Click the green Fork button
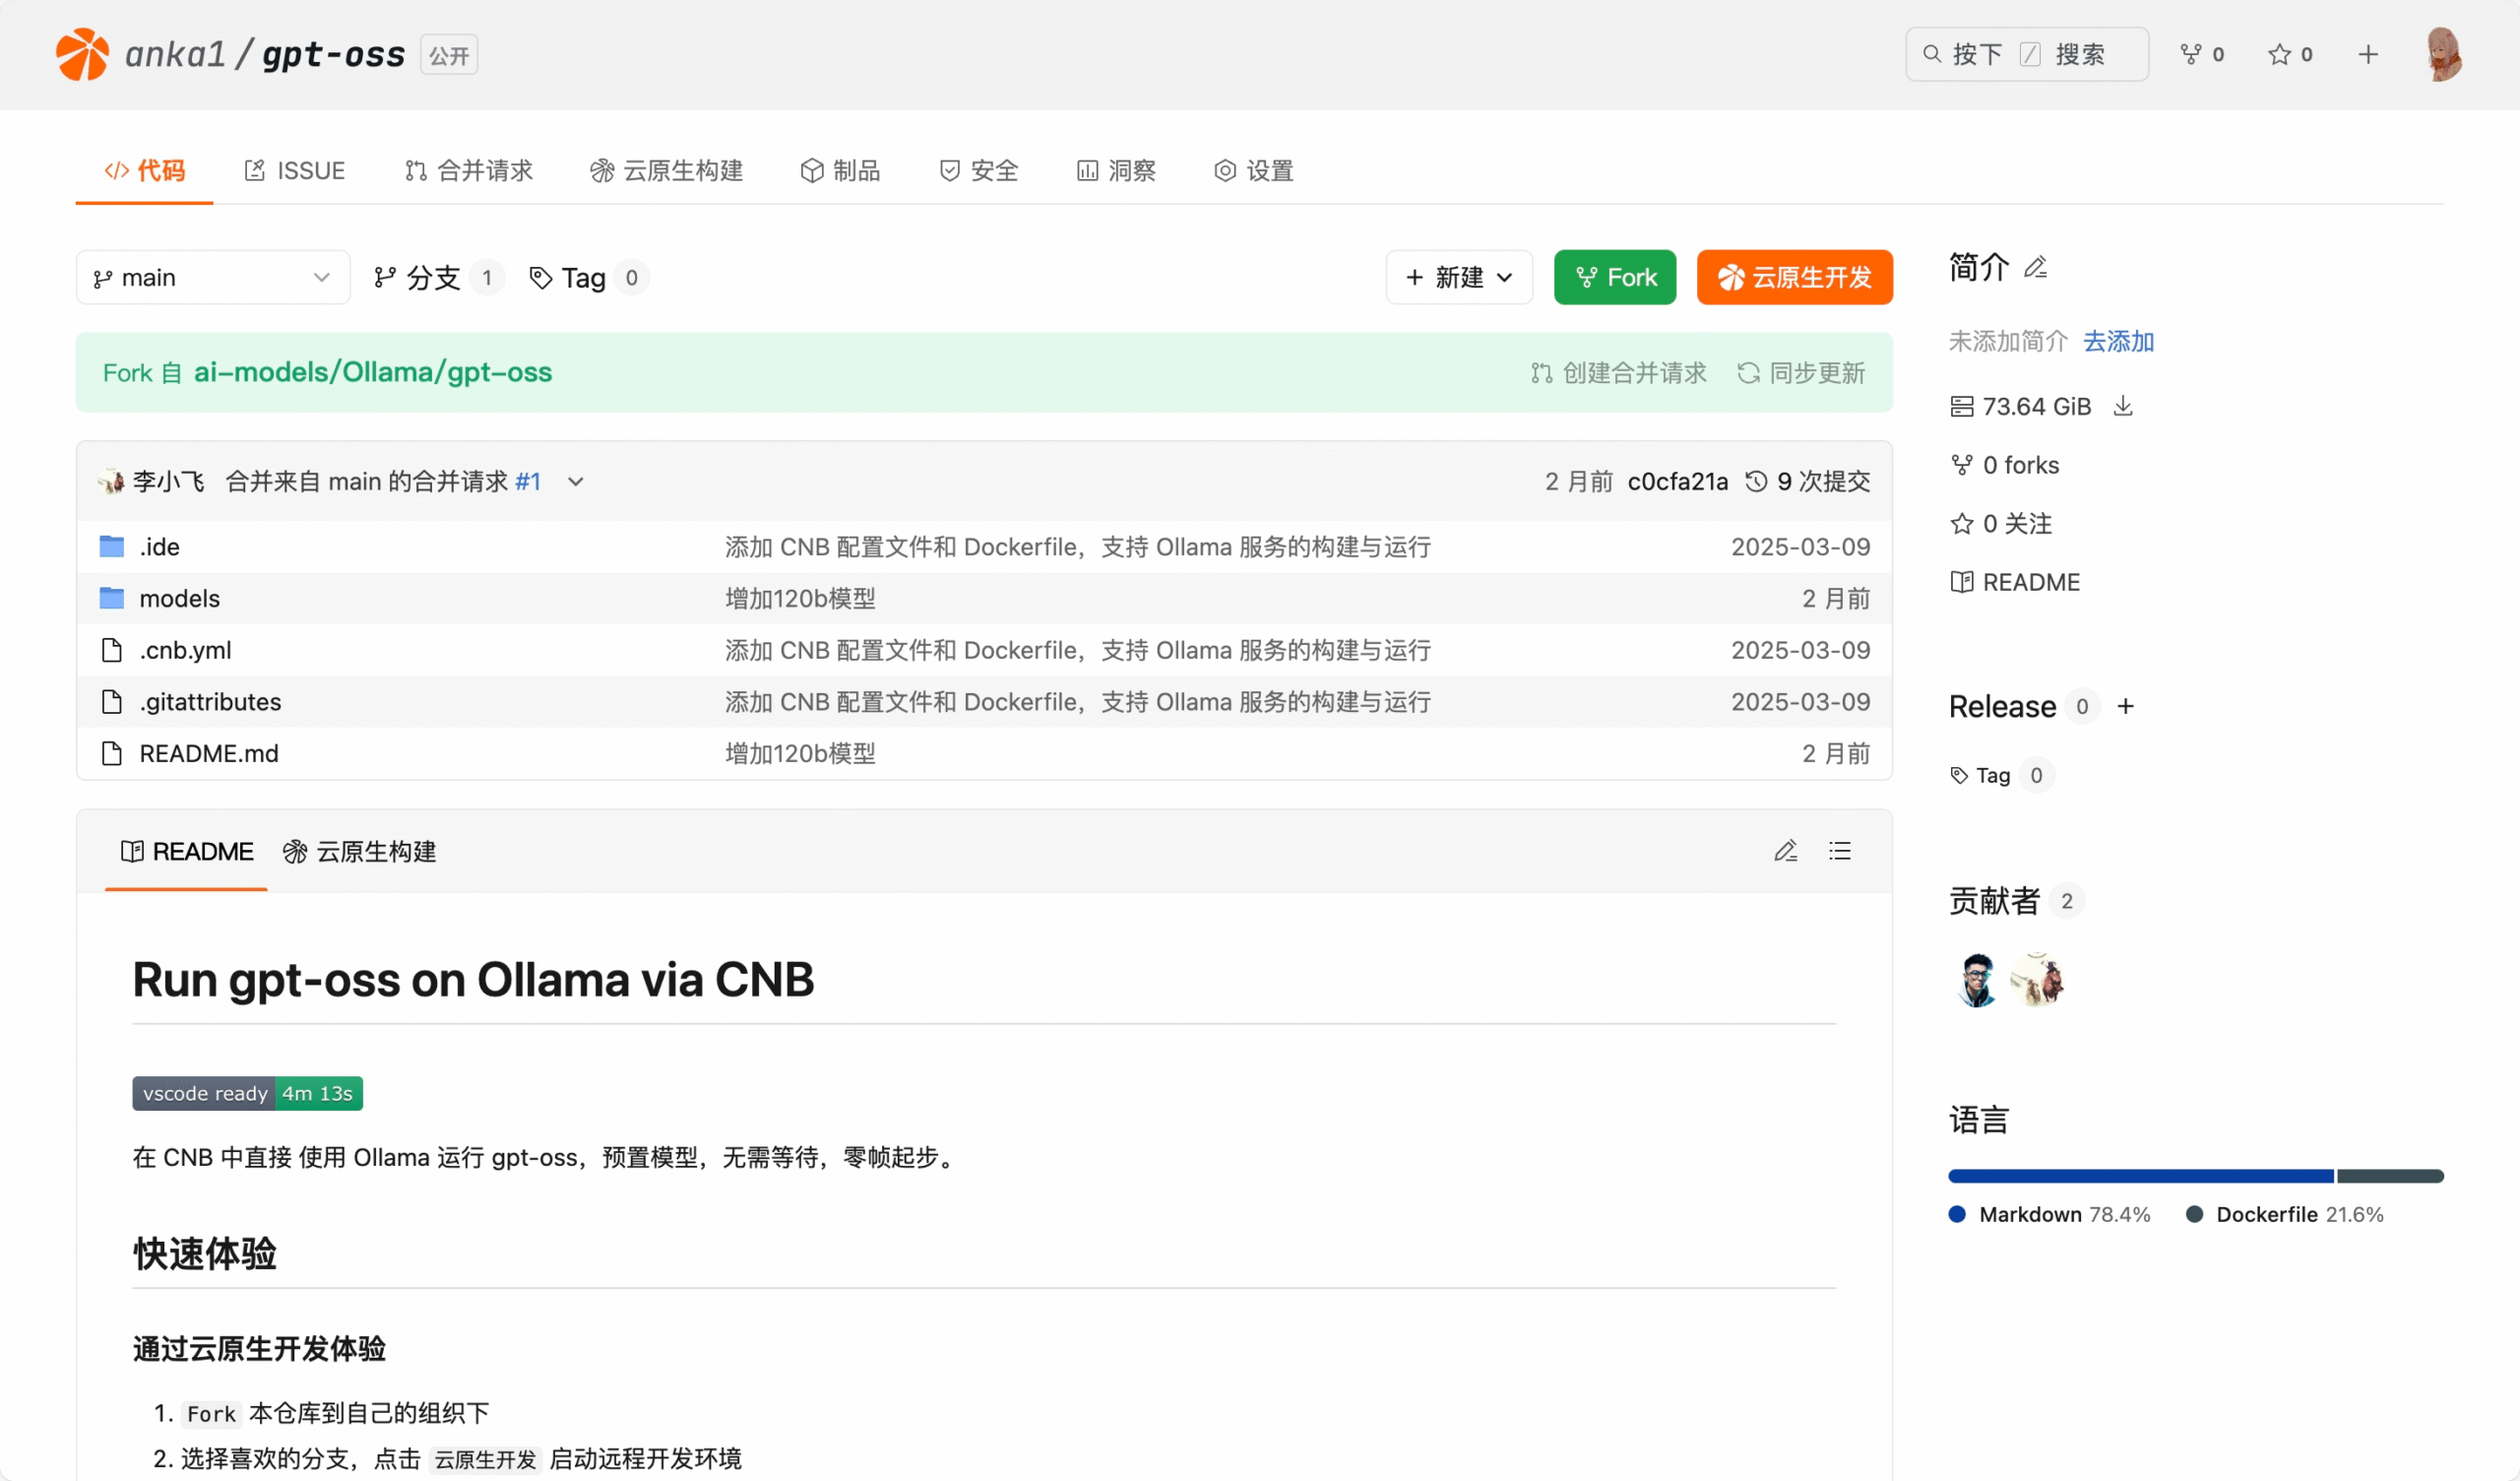This screenshot has height=1481, width=2520. coord(1614,277)
